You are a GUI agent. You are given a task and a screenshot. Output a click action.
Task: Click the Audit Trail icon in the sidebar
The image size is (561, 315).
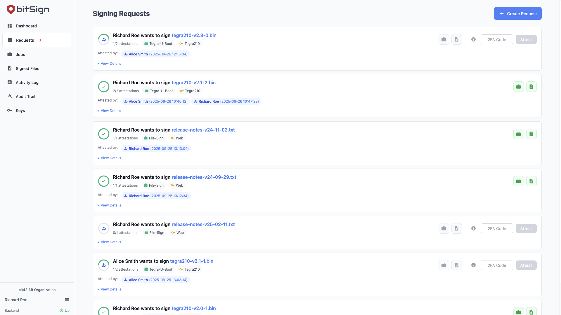(10, 96)
